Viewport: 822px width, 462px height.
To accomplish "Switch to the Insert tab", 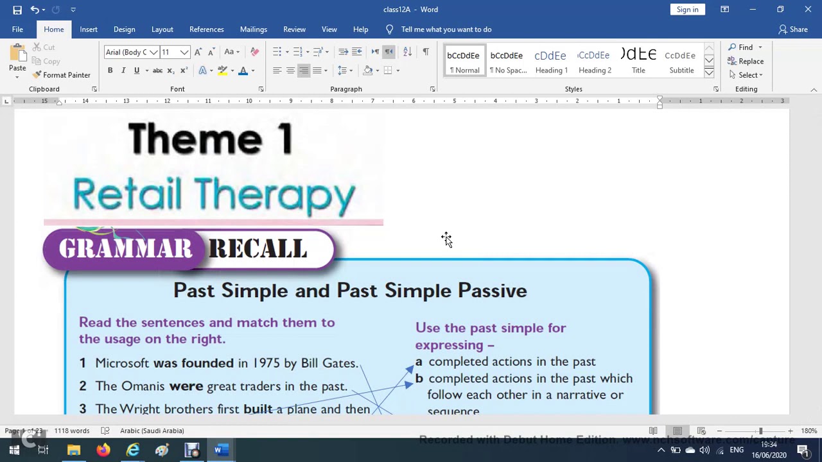I will pos(89,30).
